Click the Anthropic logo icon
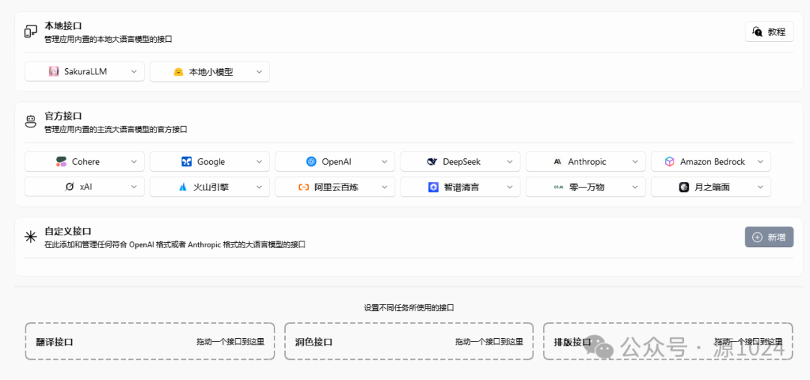Viewport: 810px width, 380px height. pos(557,162)
